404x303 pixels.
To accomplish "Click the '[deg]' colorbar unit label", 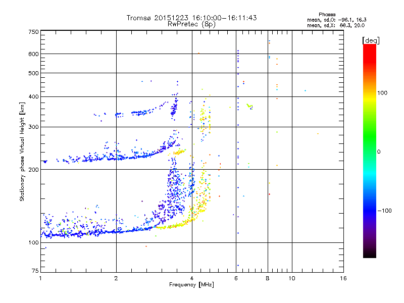I will [x=371, y=41].
